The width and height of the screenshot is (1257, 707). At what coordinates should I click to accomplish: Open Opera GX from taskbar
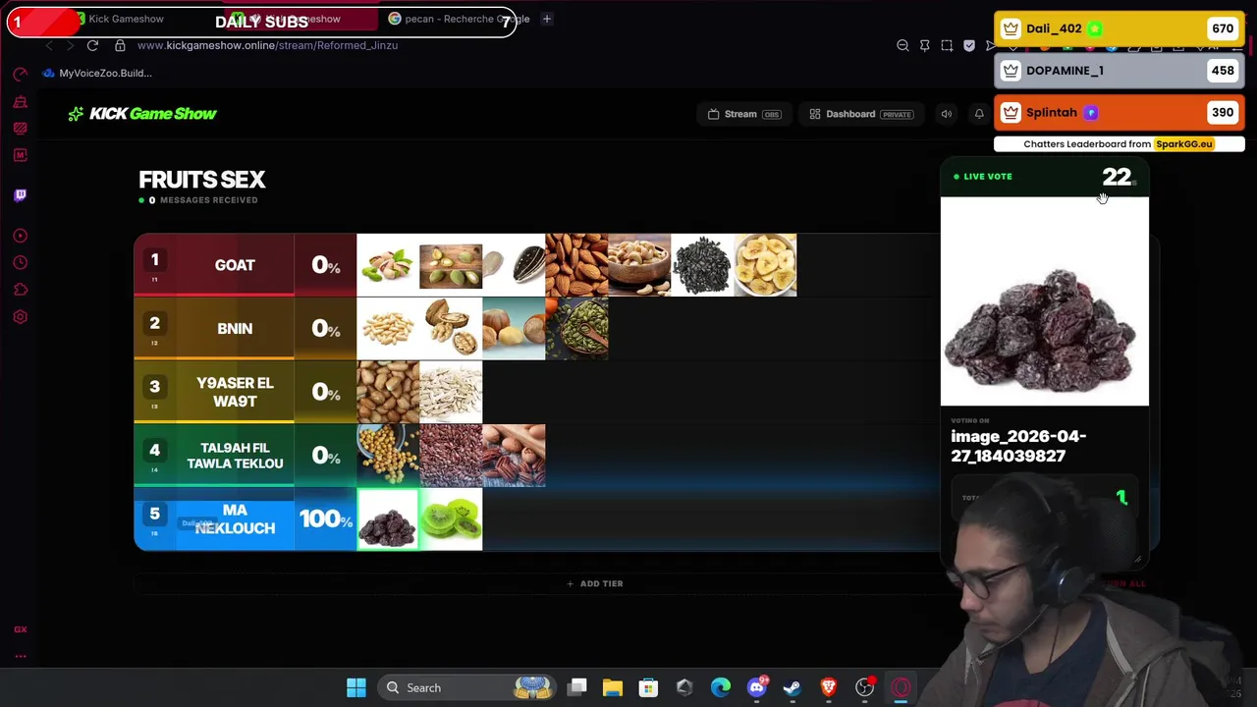click(901, 687)
